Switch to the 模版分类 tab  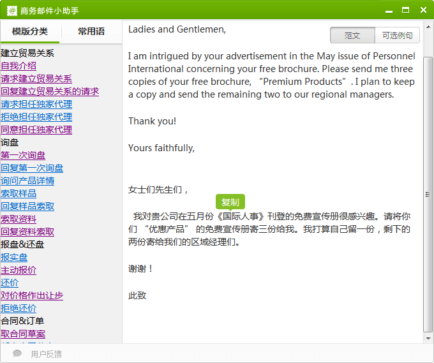[30, 31]
